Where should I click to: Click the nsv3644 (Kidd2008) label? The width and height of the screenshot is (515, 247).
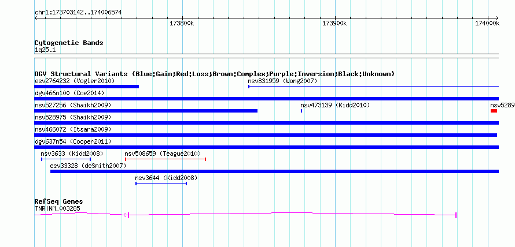pyautogui.click(x=166, y=178)
